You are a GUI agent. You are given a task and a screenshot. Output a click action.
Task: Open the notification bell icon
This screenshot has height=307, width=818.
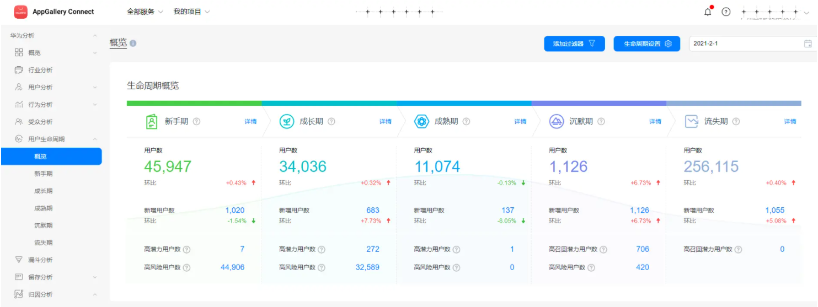pyautogui.click(x=708, y=12)
